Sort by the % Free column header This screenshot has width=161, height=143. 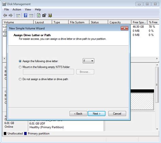(x=153, y=22)
